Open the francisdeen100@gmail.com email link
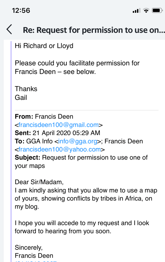 (58, 125)
